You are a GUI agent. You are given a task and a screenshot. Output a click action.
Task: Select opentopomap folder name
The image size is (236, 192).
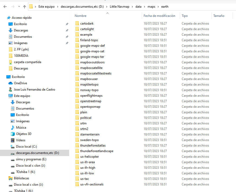90,107
